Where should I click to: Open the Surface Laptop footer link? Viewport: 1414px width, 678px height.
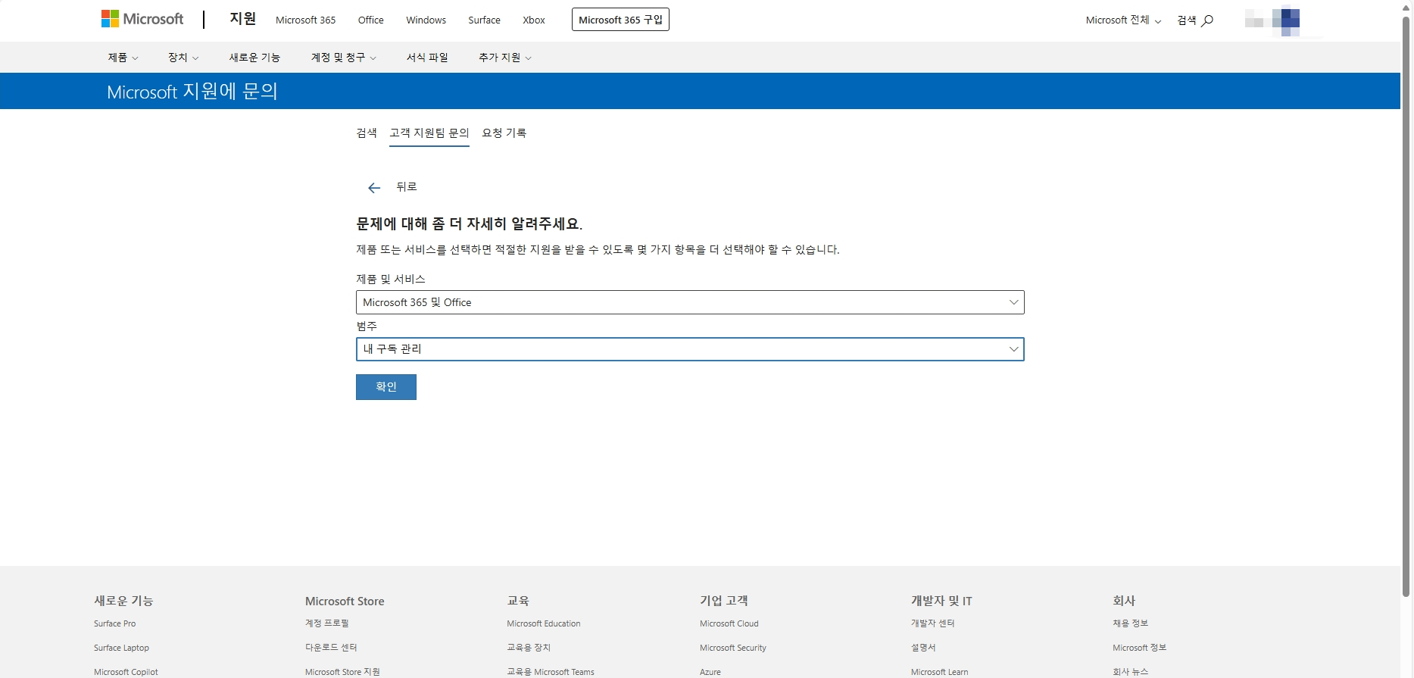tap(121, 648)
